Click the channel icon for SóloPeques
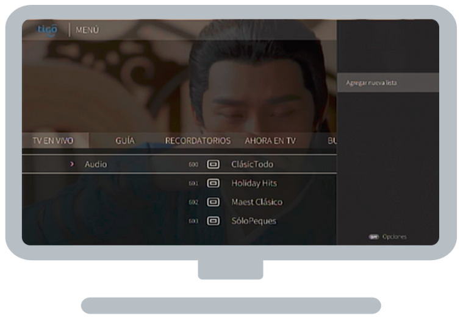Viewport: 463px width, 318px height. pyautogui.click(x=213, y=221)
